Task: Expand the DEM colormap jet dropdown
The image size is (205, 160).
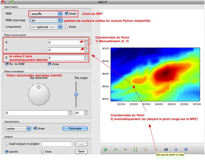Action: coord(46,20)
